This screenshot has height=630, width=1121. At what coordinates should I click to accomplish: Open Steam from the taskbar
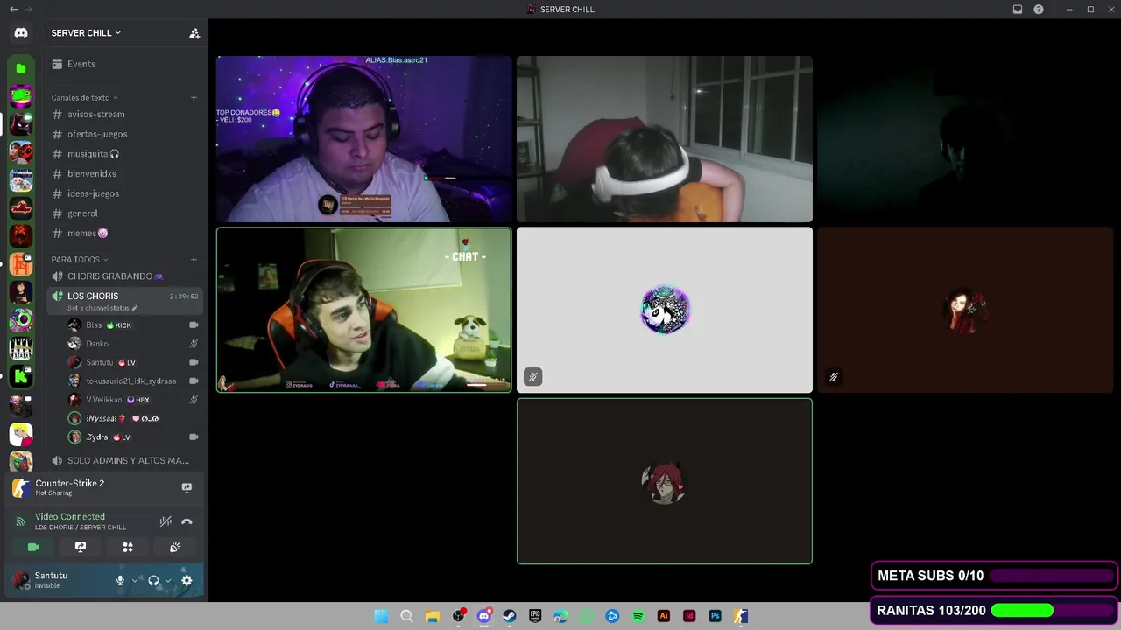point(509,616)
